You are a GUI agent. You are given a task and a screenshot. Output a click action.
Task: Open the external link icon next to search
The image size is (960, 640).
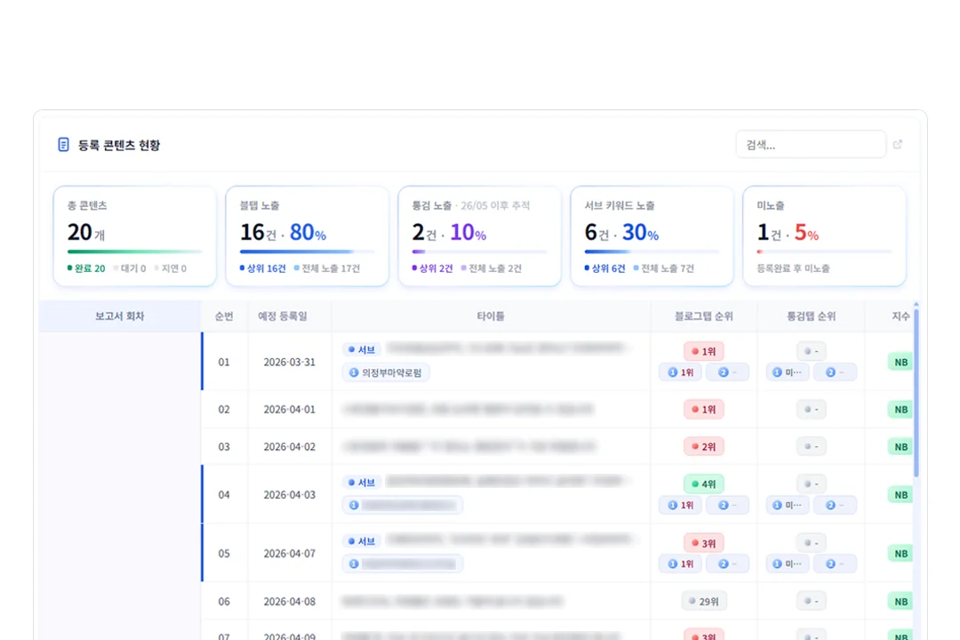[x=898, y=145]
